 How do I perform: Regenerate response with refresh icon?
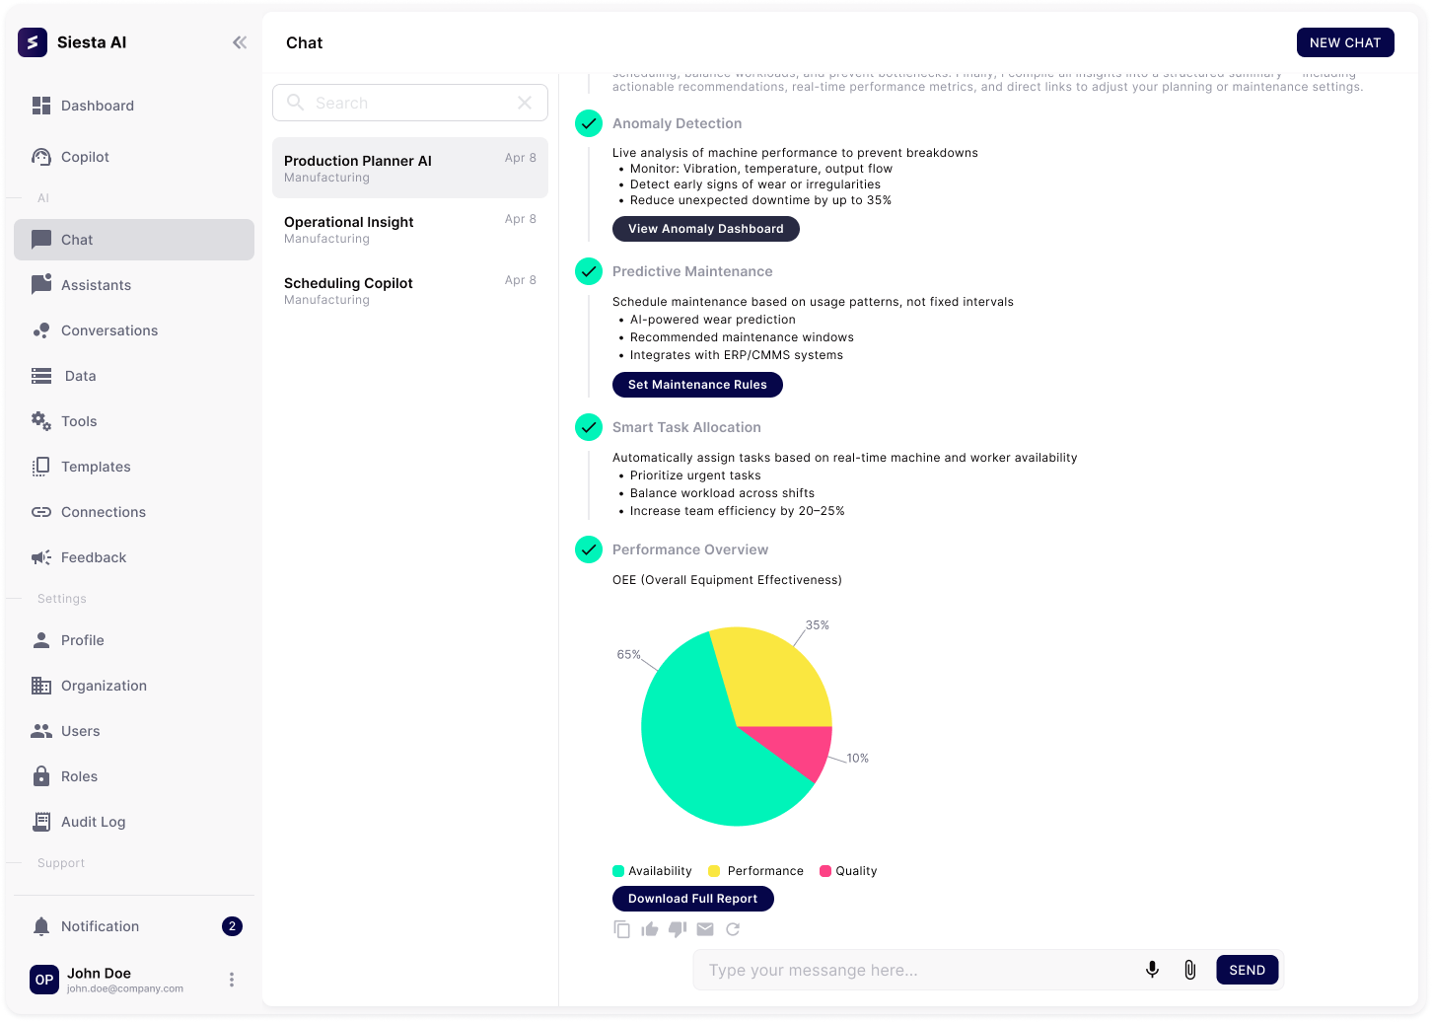733,929
